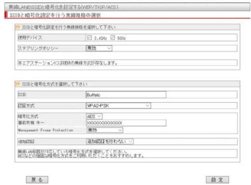251x185 pixels.
Task: Click the SSID row label
Action: click(22, 95)
